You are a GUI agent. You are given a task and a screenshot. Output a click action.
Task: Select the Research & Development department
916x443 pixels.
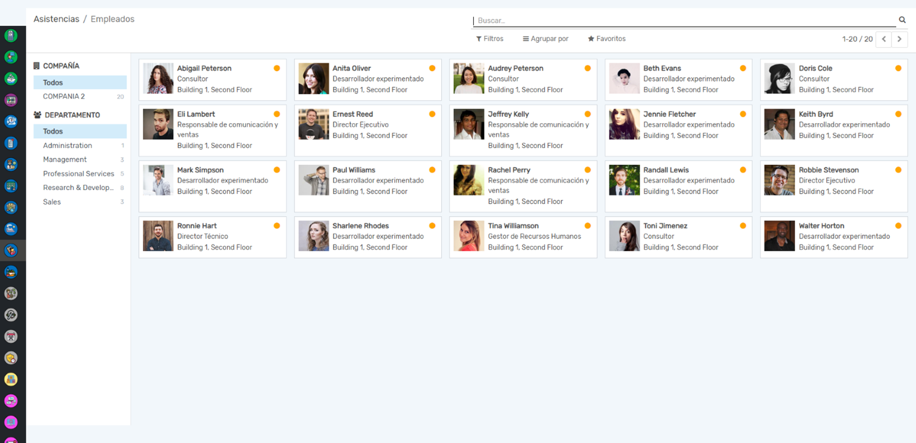click(x=78, y=188)
